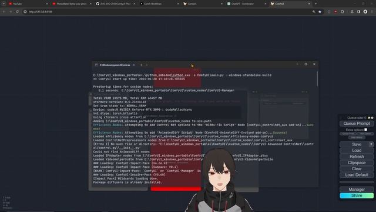Open a new browser tab with plus
Image resolution: width=376 pixels, height=212 pixels.
[316, 4]
